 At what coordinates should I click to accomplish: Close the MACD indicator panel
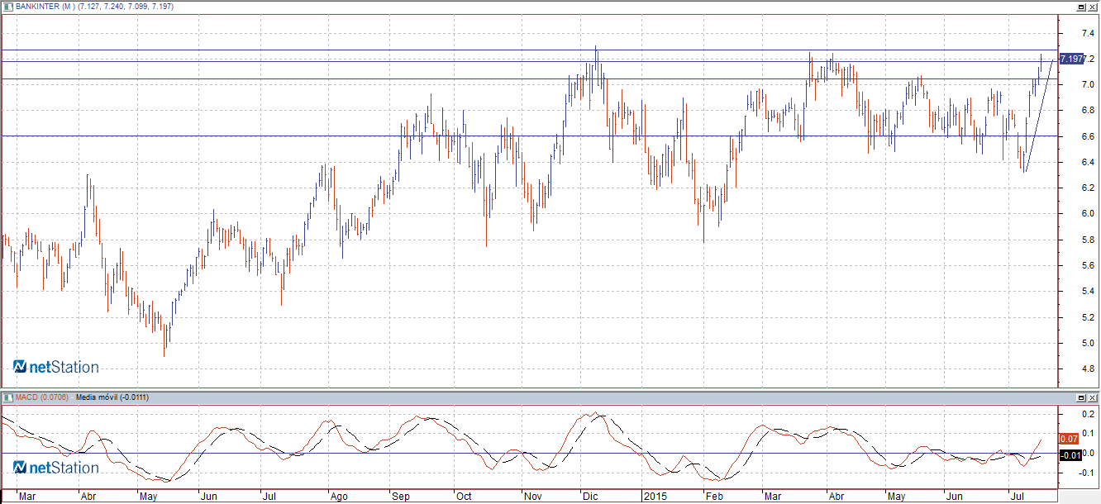tap(1093, 397)
